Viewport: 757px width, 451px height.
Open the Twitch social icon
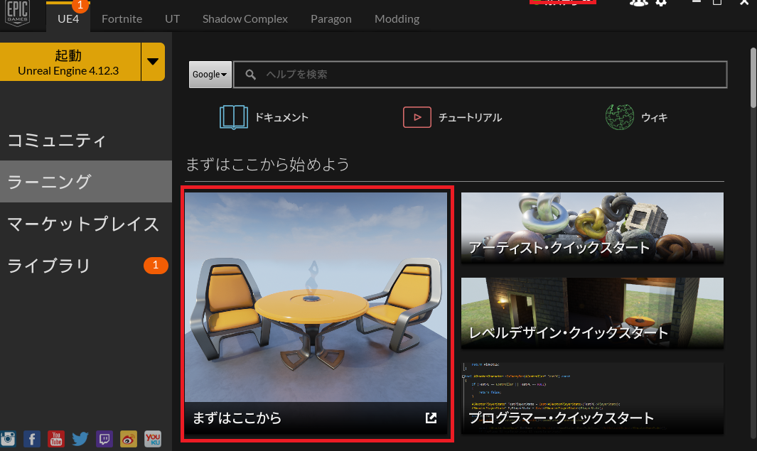[104, 439]
